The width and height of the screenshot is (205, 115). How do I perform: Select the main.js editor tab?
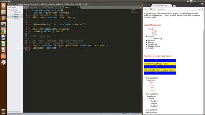tap(72, 7)
